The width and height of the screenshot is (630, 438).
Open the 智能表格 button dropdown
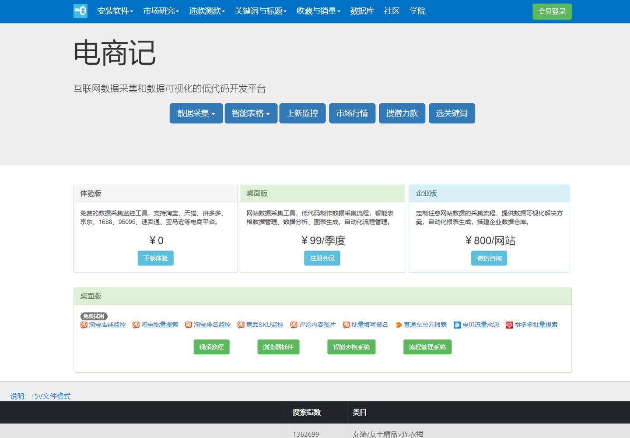251,113
